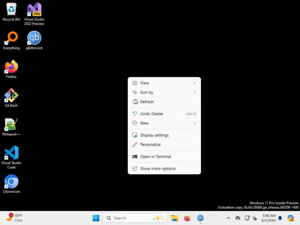The width and height of the screenshot is (300, 225).
Task: Open Display settings from the menu
Action: [x=164, y=135]
